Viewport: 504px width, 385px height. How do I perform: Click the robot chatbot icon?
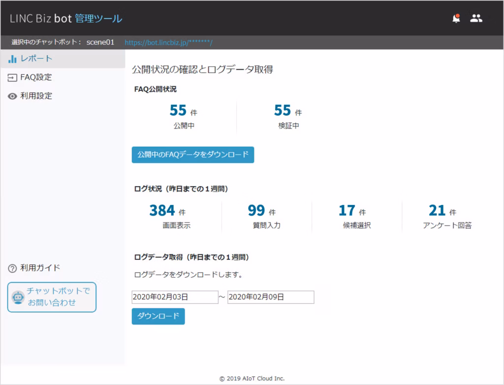[x=18, y=297]
